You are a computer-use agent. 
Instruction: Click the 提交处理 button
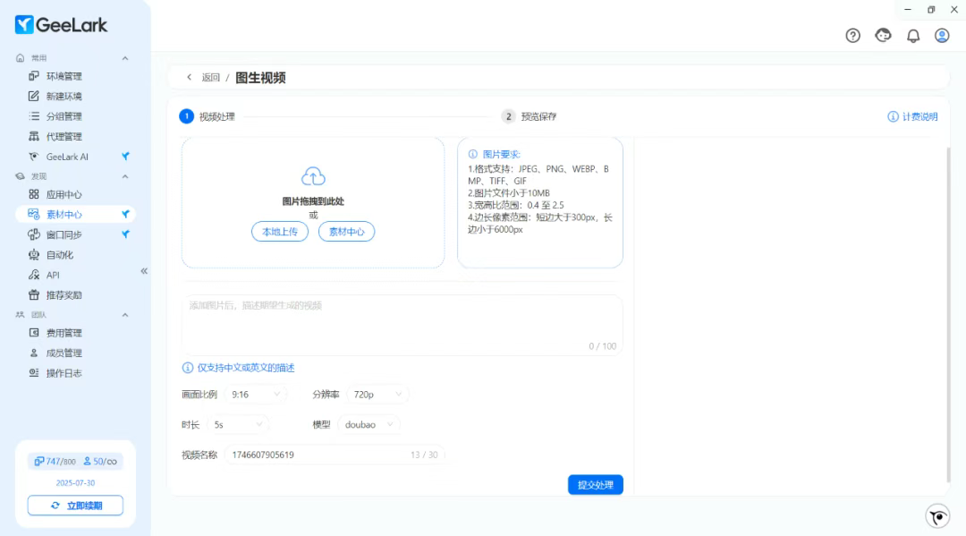click(595, 485)
